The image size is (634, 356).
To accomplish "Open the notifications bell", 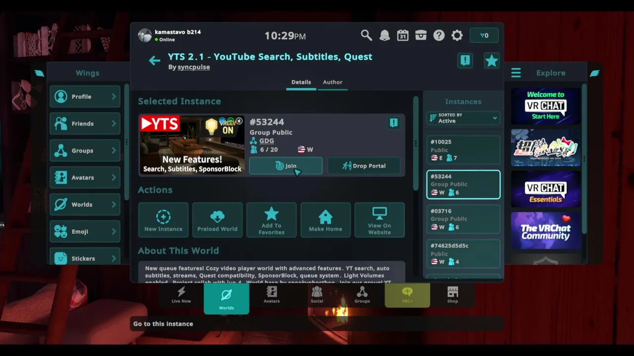I will click(384, 35).
